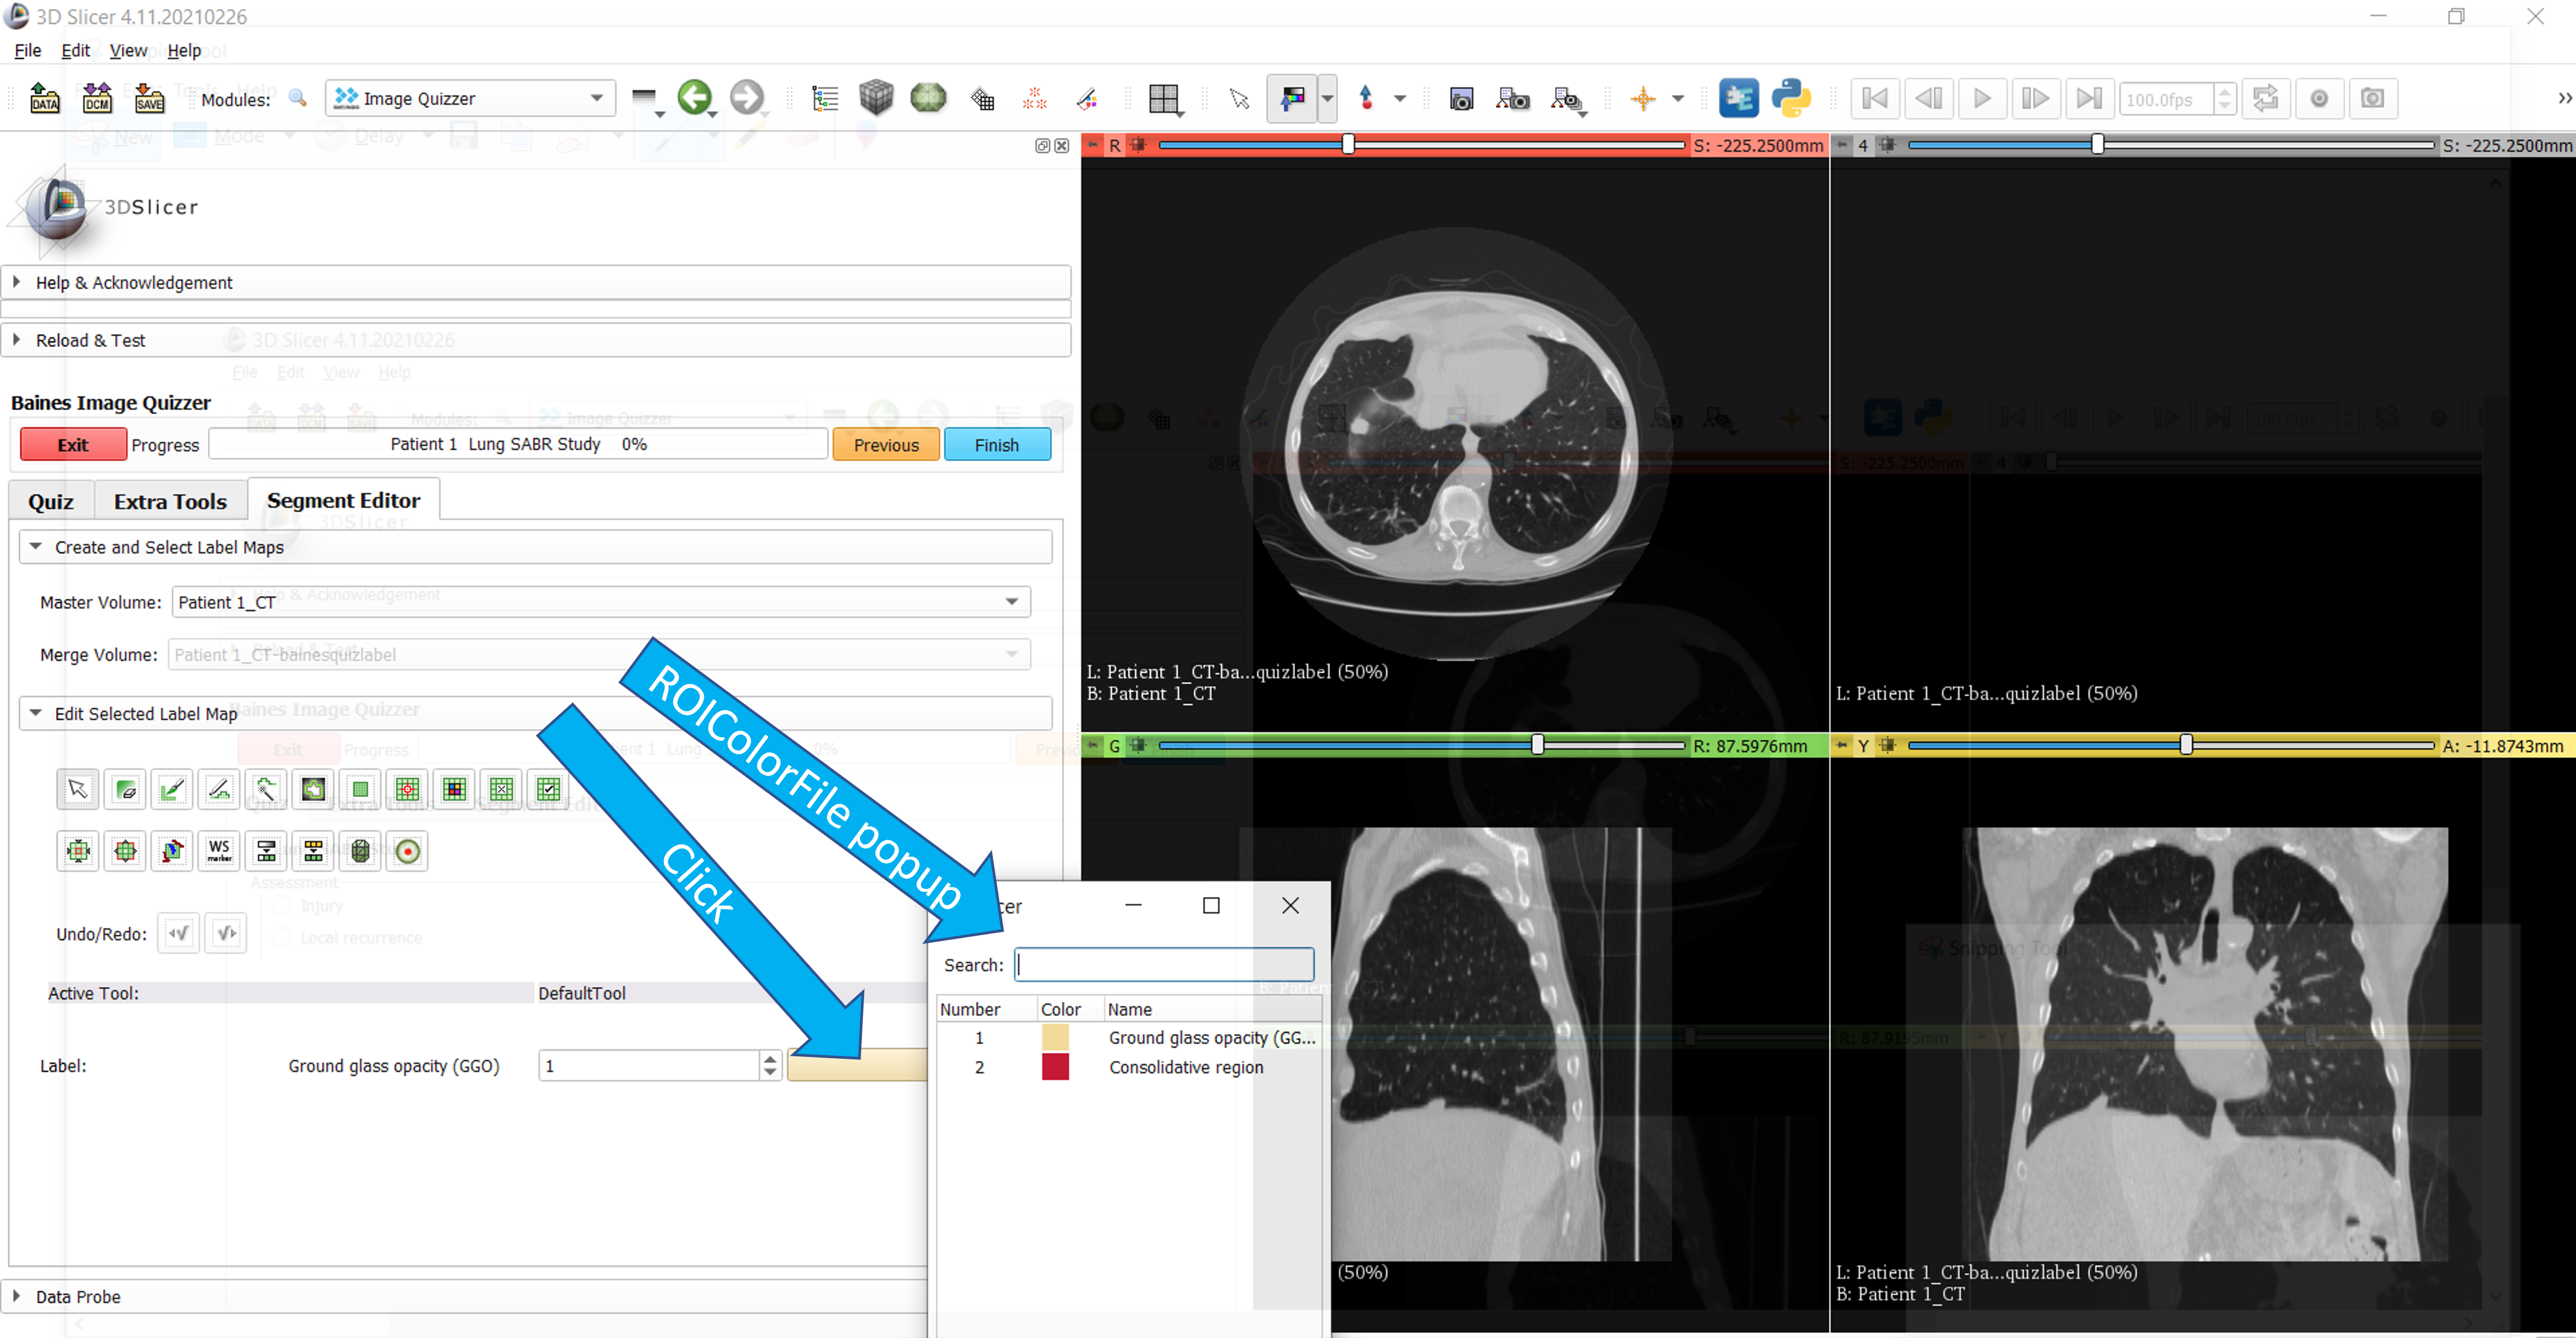Click the Previous button
This screenshot has height=1338, width=2576.
pyautogui.click(x=885, y=444)
